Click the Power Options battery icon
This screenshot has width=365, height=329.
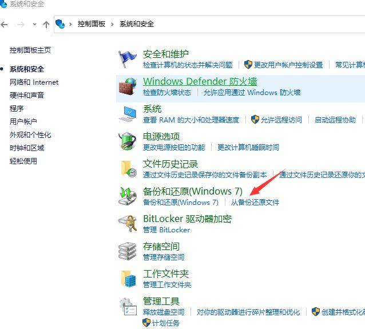(128, 141)
